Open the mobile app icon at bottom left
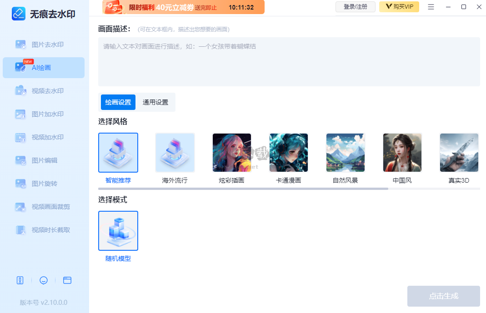The image size is (486, 313). 20,280
